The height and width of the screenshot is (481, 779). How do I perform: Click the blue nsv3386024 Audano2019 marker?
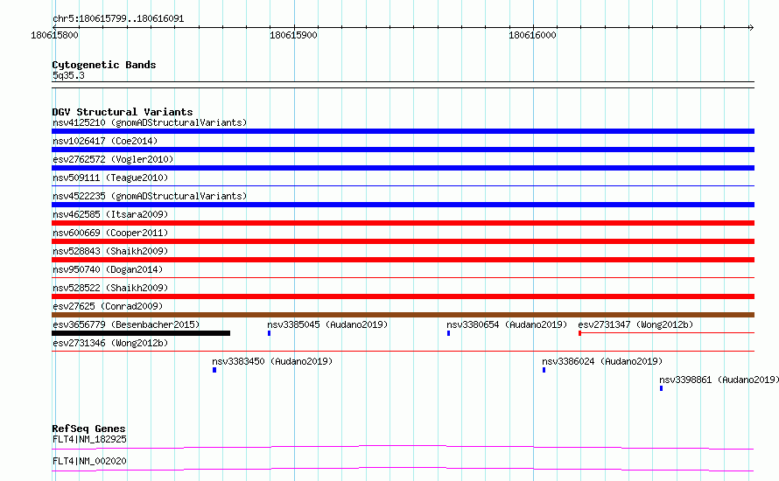(544, 370)
